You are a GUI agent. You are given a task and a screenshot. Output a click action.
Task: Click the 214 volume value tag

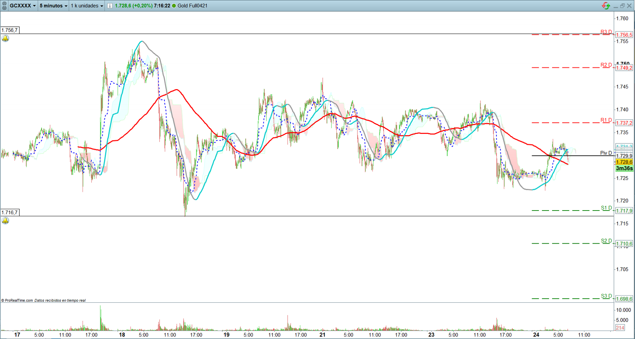620,328
